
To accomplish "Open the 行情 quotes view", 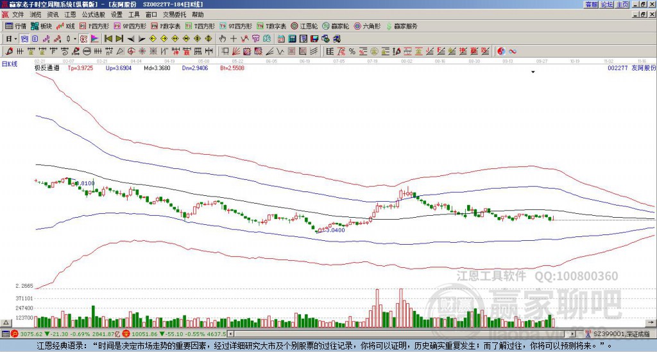I will point(16,26).
